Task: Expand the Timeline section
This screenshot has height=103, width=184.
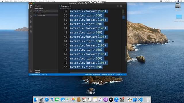Action: click(x=38, y=72)
